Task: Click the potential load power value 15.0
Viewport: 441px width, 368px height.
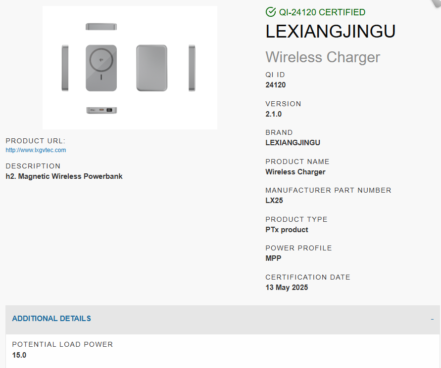Action: [19, 355]
